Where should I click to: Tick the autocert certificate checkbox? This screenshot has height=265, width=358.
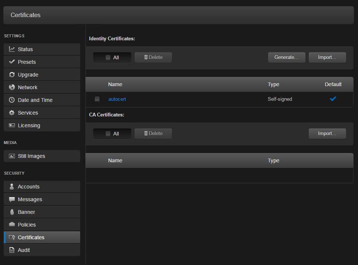(97, 99)
